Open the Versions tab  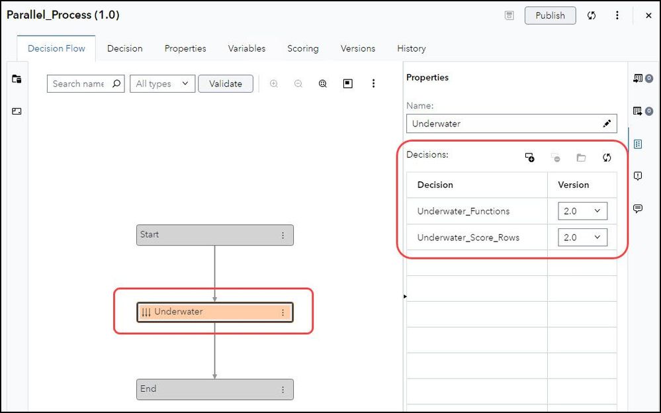[x=358, y=48]
